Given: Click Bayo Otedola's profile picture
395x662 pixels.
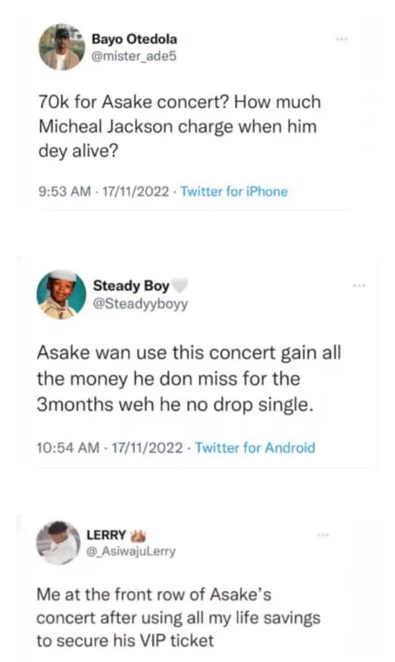Looking at the screenshot, I should [x=62, y=47].
